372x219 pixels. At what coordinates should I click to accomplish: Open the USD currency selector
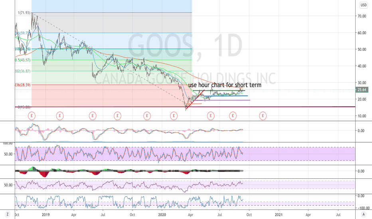[x=364, y=5]
